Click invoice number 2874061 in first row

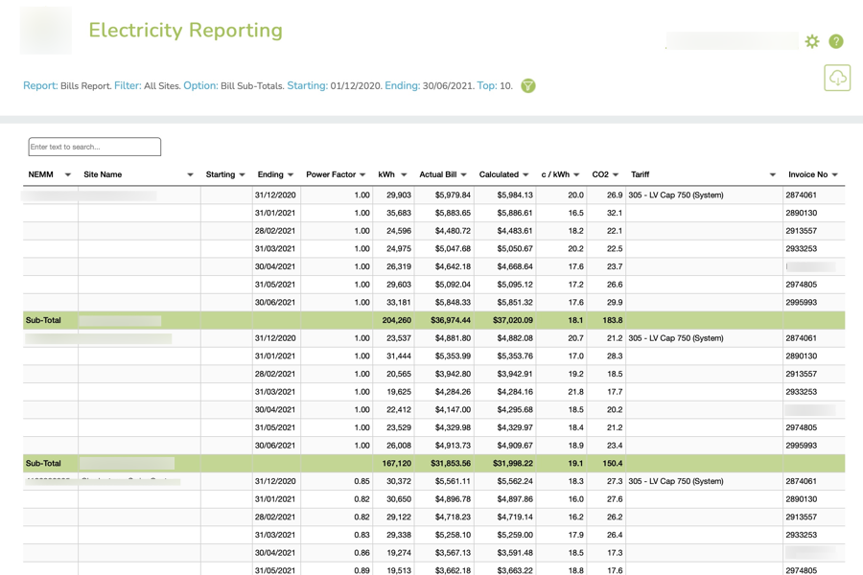pyautogui.click(x=802, y=195)
